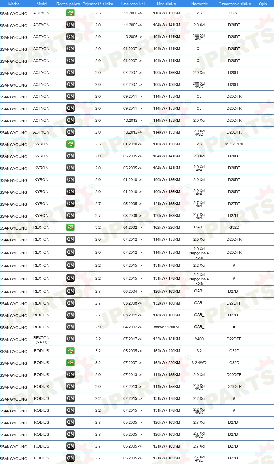Screen dimensions: 274x464
Task: Click ON icon for ACTYON 07.2007 200 Xdi 4WD
Action: point(70,84)
